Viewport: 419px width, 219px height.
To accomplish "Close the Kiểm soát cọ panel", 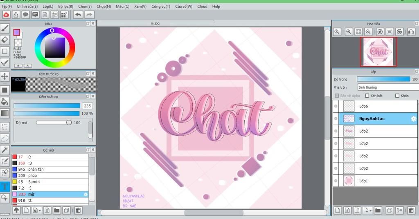I will pos(93,96).
